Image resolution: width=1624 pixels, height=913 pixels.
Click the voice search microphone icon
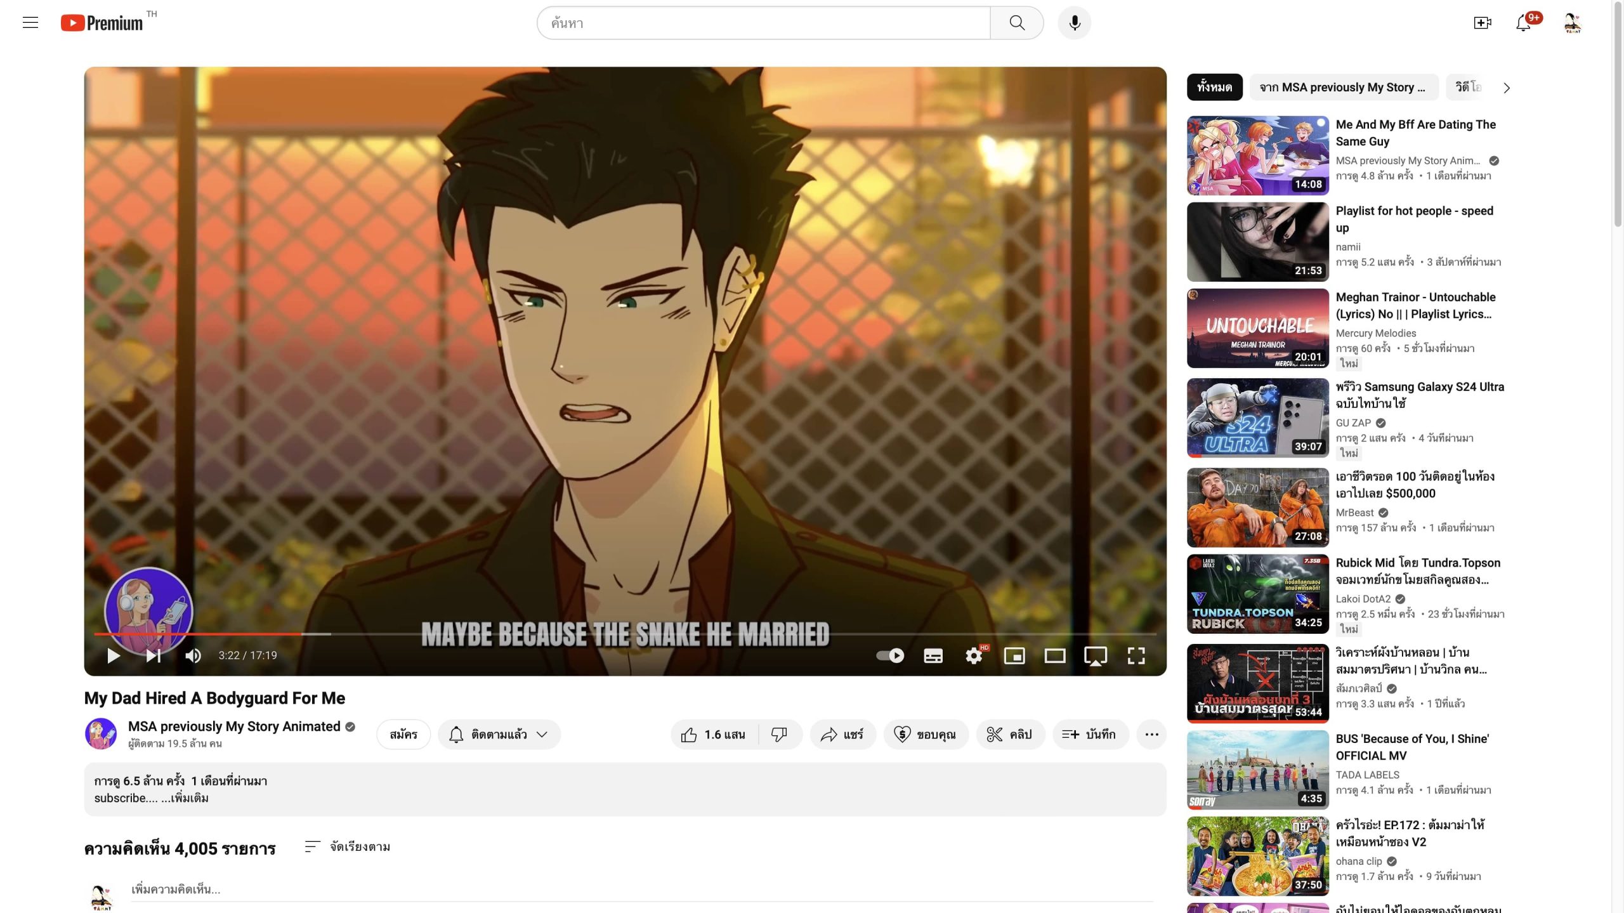(1074, 23)
